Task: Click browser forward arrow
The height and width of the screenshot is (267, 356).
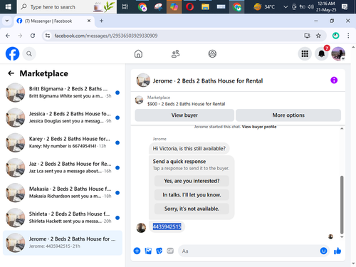Action: click(20, 36)
